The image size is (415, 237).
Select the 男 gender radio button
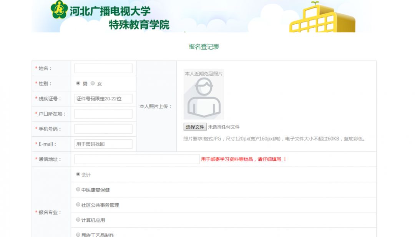coord(78,83)
